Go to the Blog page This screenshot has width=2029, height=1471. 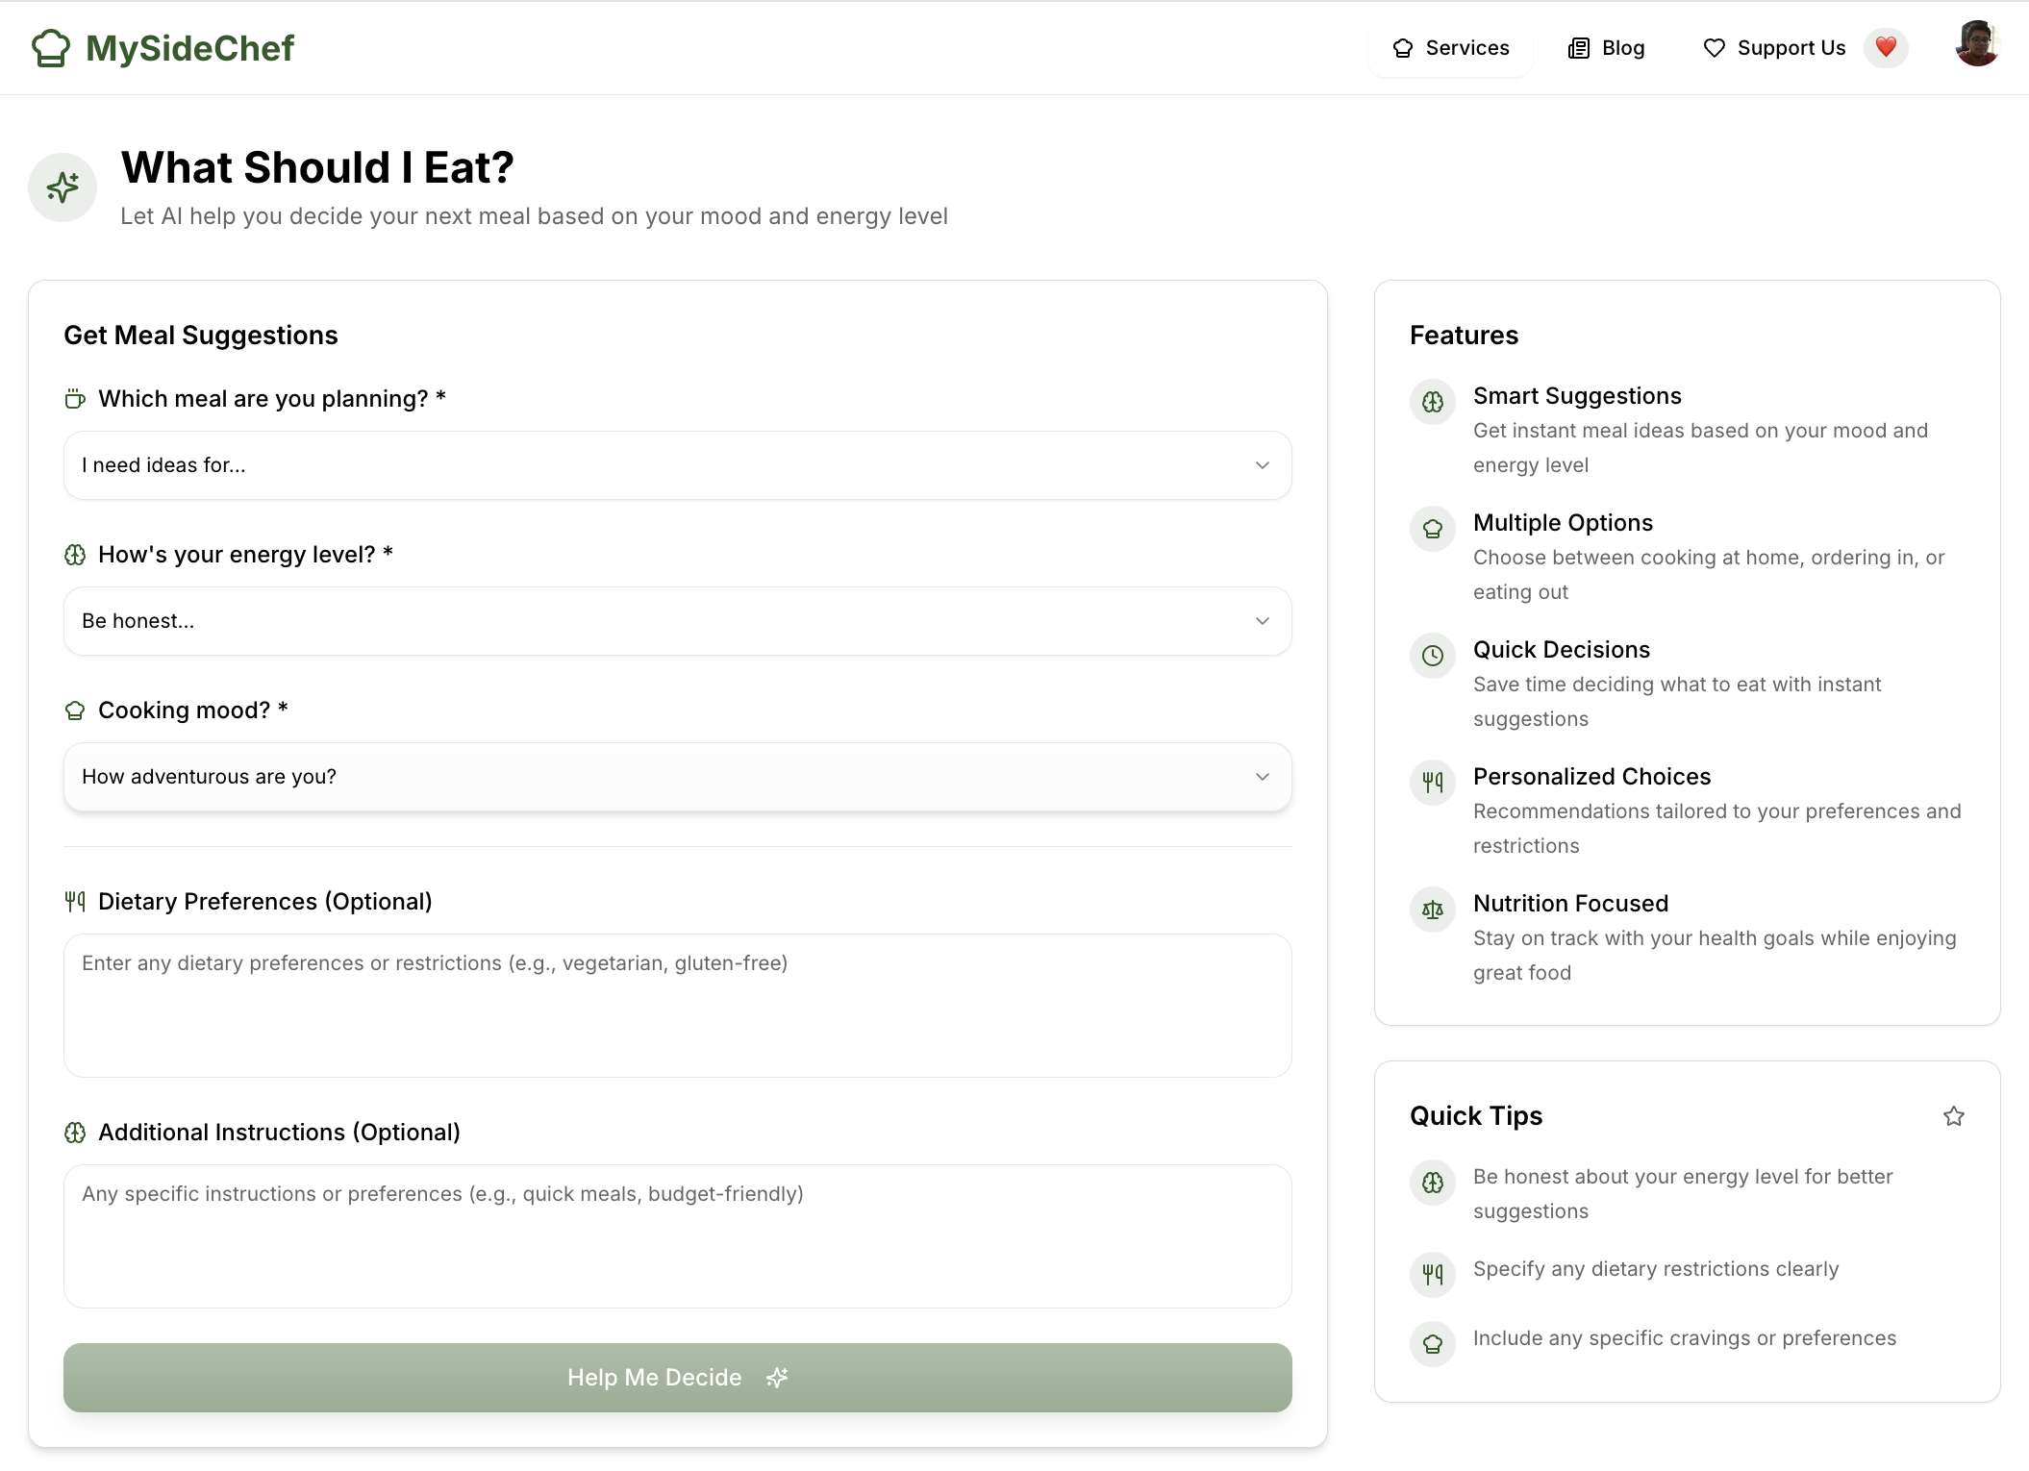click(1607, 48)
